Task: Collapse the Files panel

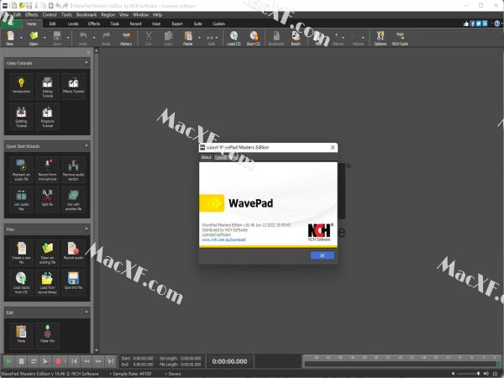Action: pos(87,228)
